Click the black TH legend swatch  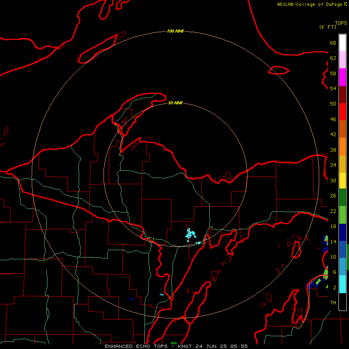click(342, 302)
